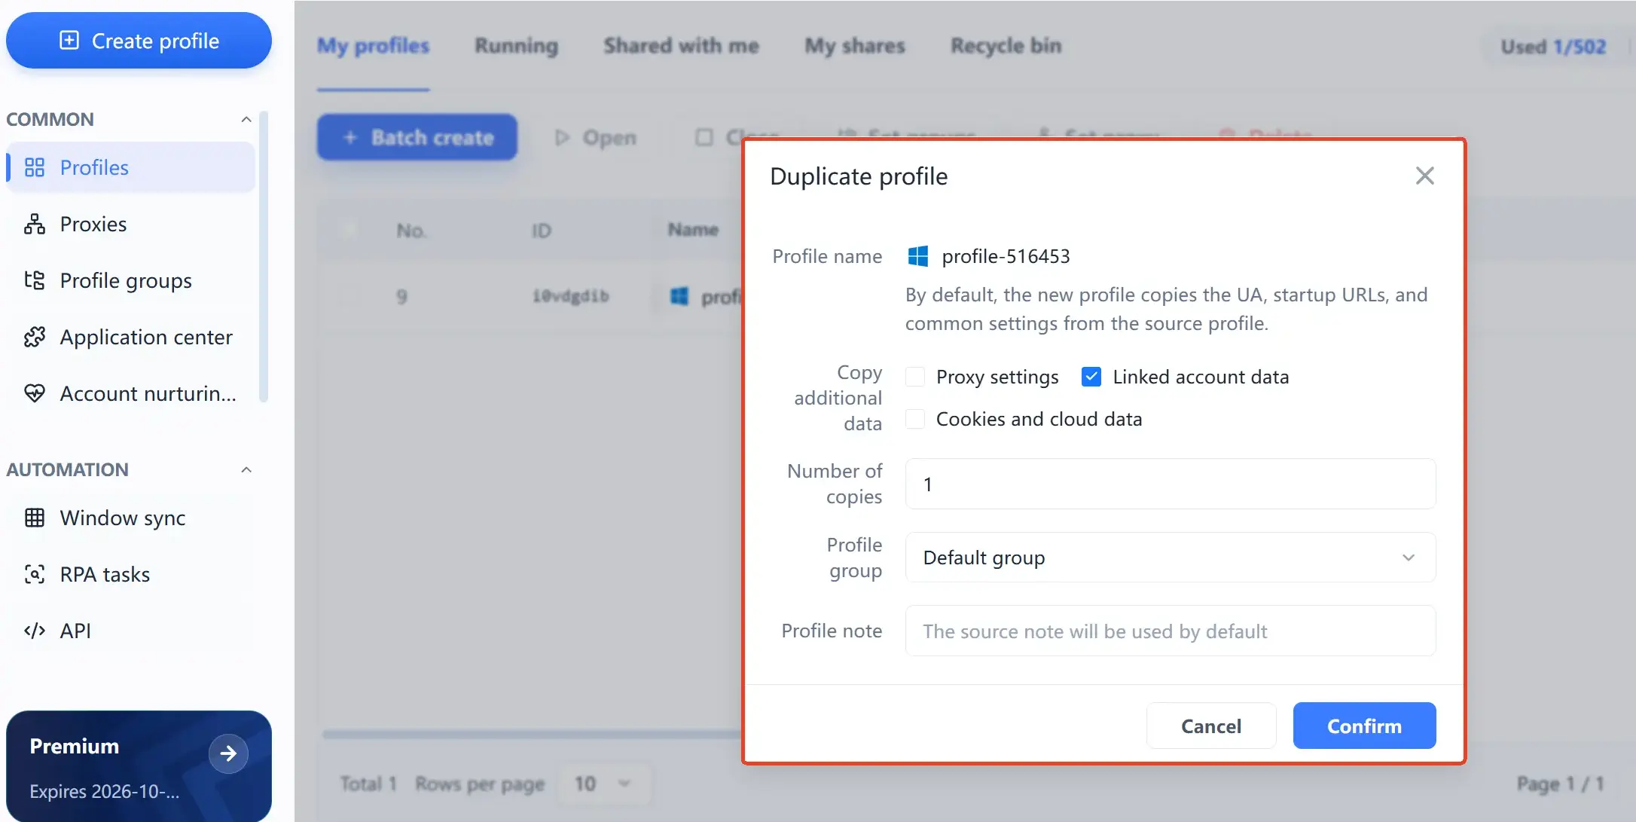The image size is (1636, 822).
Task: Click the No. column header
Action: click(411, 231)
